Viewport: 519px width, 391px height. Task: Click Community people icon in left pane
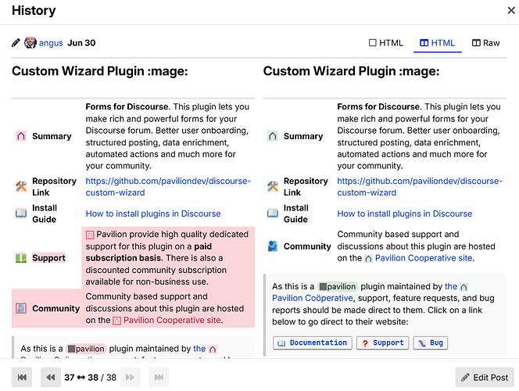(21, 308)
